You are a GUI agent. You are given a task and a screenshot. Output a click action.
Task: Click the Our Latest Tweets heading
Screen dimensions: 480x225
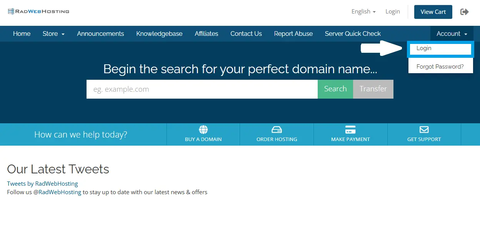(58, 169)
